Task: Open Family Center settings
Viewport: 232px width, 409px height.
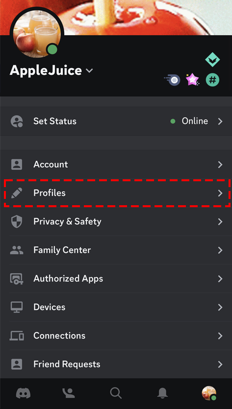Action: [116, 250]
